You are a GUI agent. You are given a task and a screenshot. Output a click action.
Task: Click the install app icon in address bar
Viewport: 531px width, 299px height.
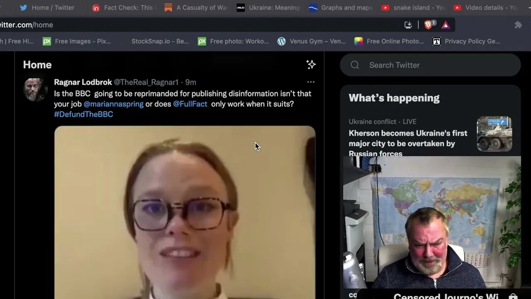(408, 25)
